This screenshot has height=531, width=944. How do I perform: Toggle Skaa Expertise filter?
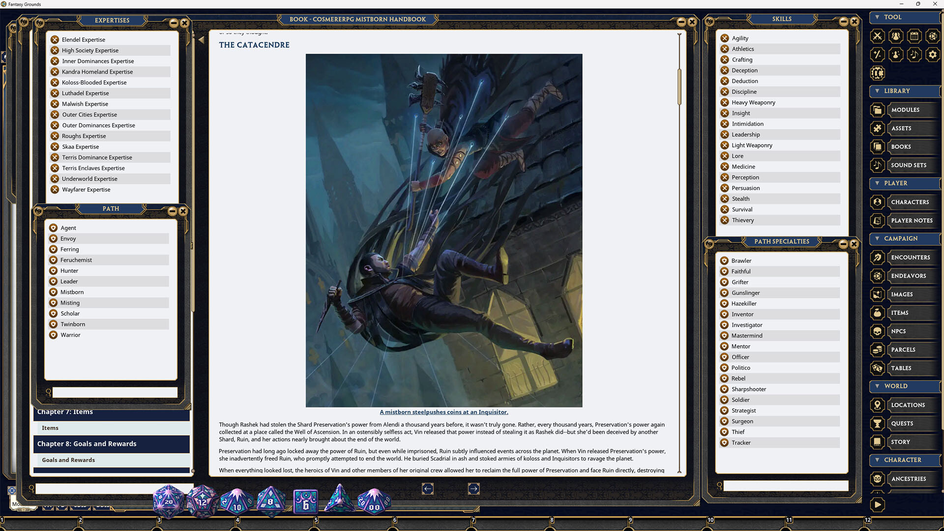click(110, 147)
